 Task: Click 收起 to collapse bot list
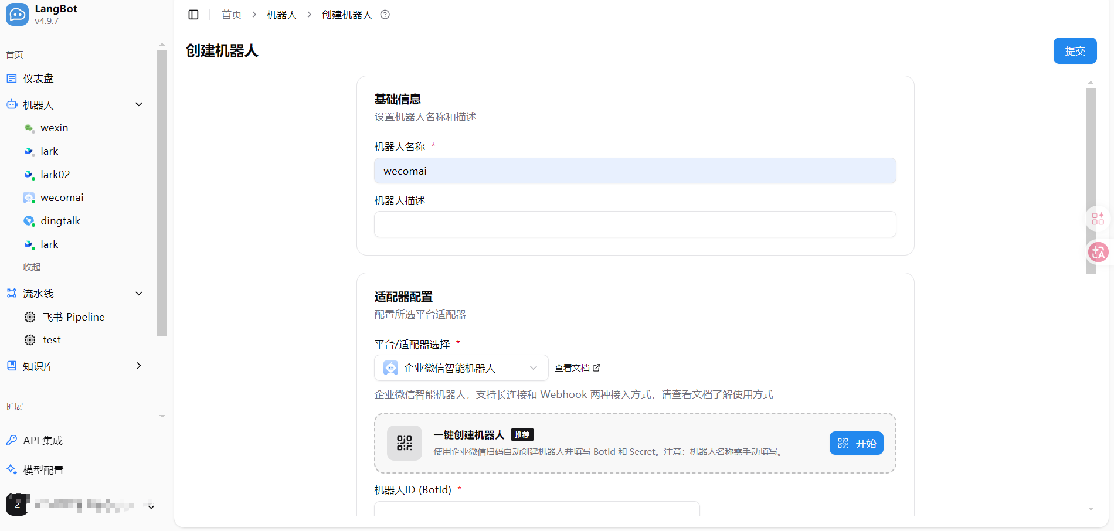(x=32, y=267)
